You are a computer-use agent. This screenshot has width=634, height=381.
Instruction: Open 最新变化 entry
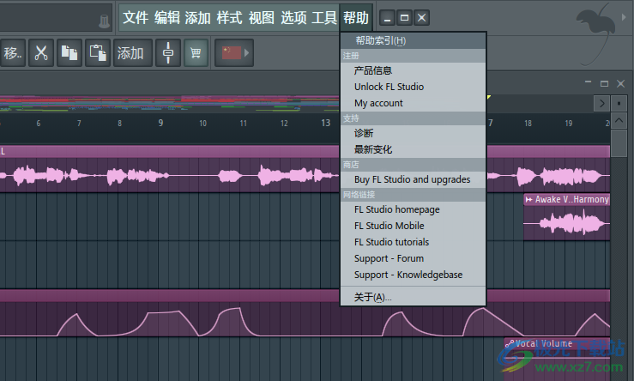coord(413,149)
